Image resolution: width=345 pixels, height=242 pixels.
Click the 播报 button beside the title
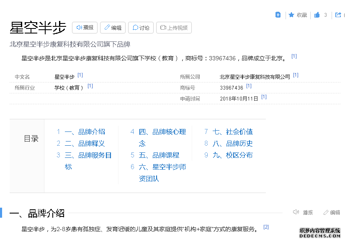pyautogui.click(x=85, y=28)
